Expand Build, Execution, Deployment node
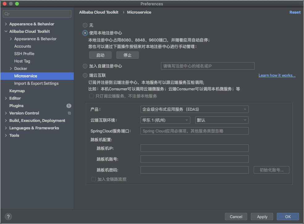Screen dimensions: 304x224 point(6,121)
